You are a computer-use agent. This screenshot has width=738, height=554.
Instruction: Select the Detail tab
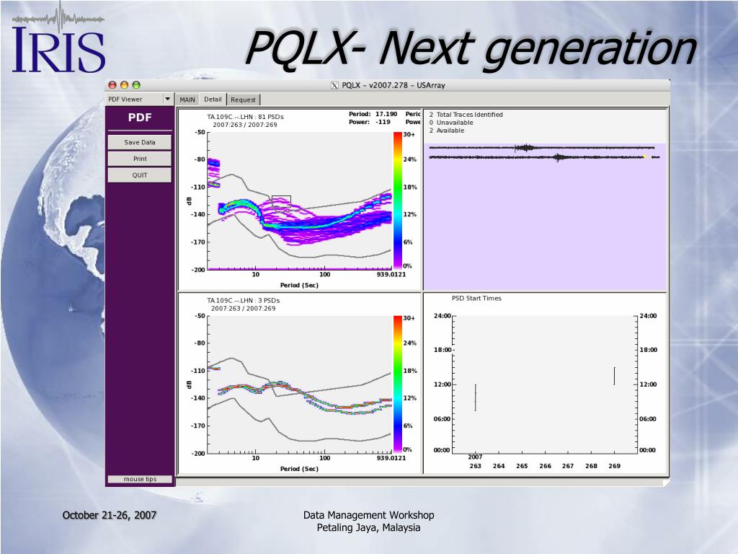(213, 99)
